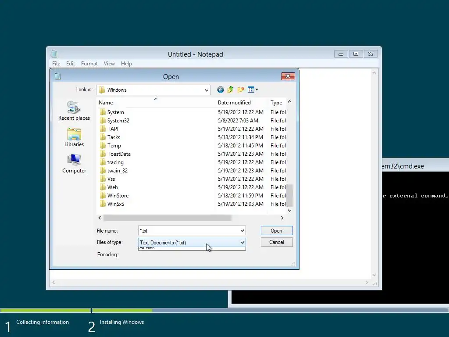449x337 pixels.
Task: Close the Open dialog with red X
Action: click(x=288, y=76)
